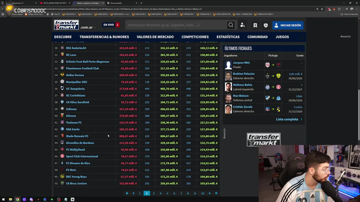Click the Chrome taskbar icon

coord(17,199)
